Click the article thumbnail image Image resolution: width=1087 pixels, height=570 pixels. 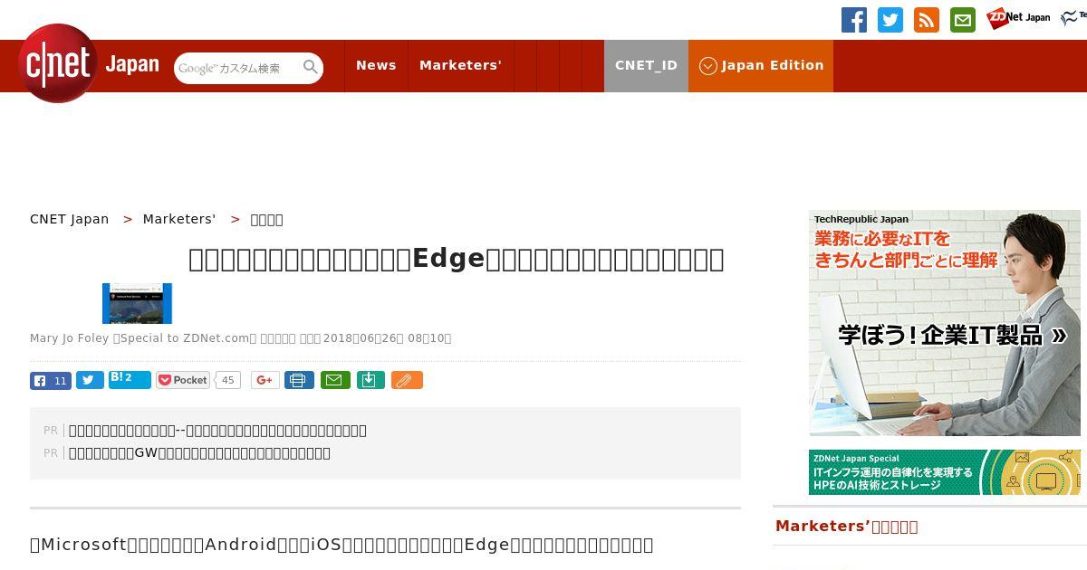137,303
